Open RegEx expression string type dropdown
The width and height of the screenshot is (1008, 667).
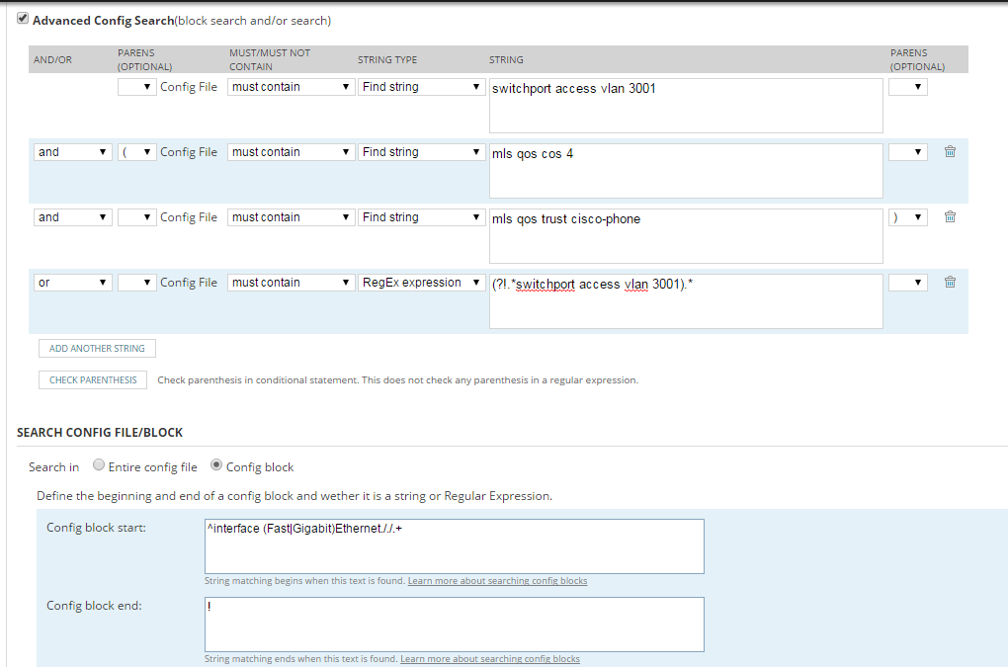point(421,283)
